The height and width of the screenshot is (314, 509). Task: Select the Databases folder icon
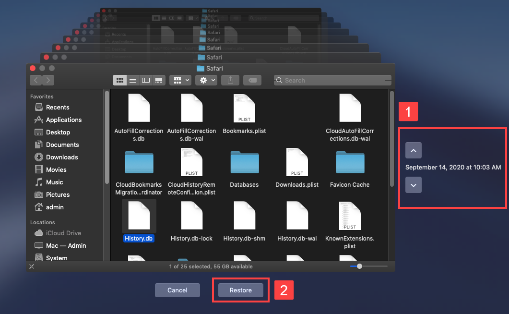tap(245, 162)
